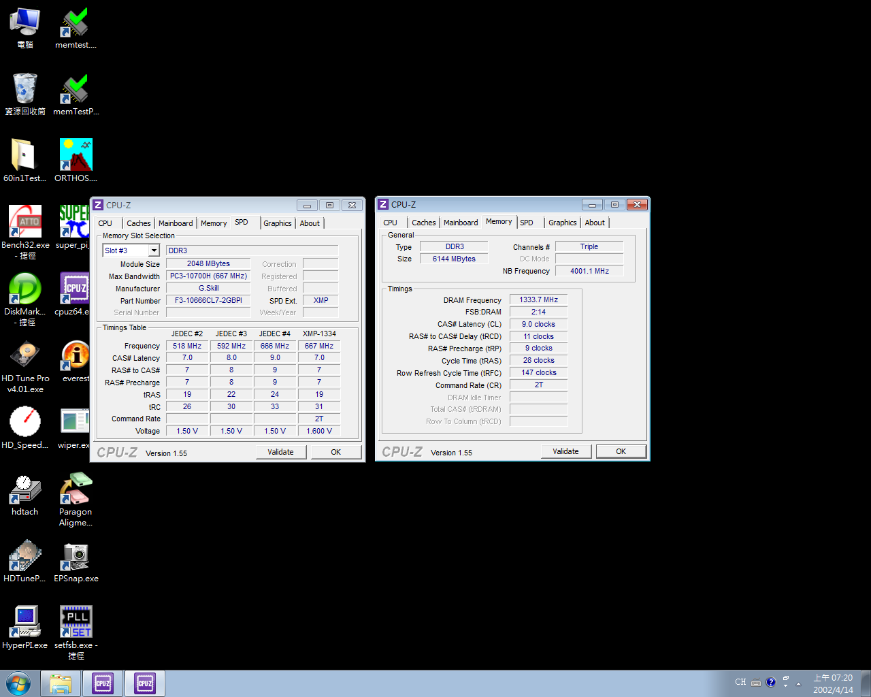Click the CH language indicator
The width and height of the screenshot is (871, 697).
click(x=740, y=682)
